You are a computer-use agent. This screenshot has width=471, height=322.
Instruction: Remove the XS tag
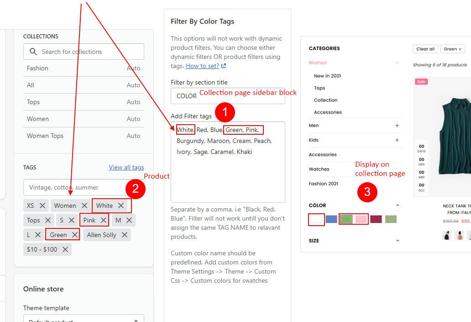[42, 206]
